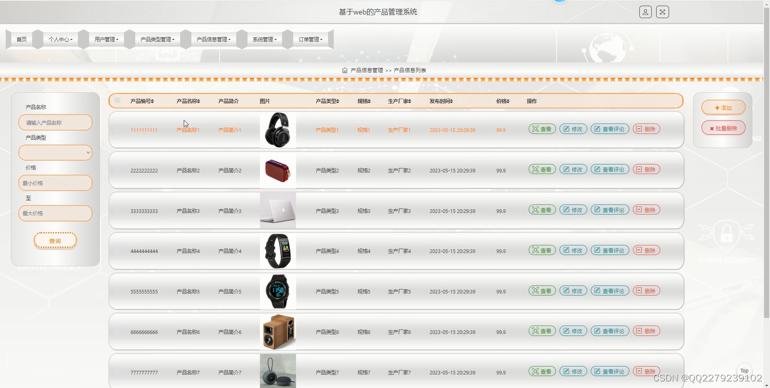Expand the 系统管理 menu
This screenshot has height=388, width=770.
point(264,39)
